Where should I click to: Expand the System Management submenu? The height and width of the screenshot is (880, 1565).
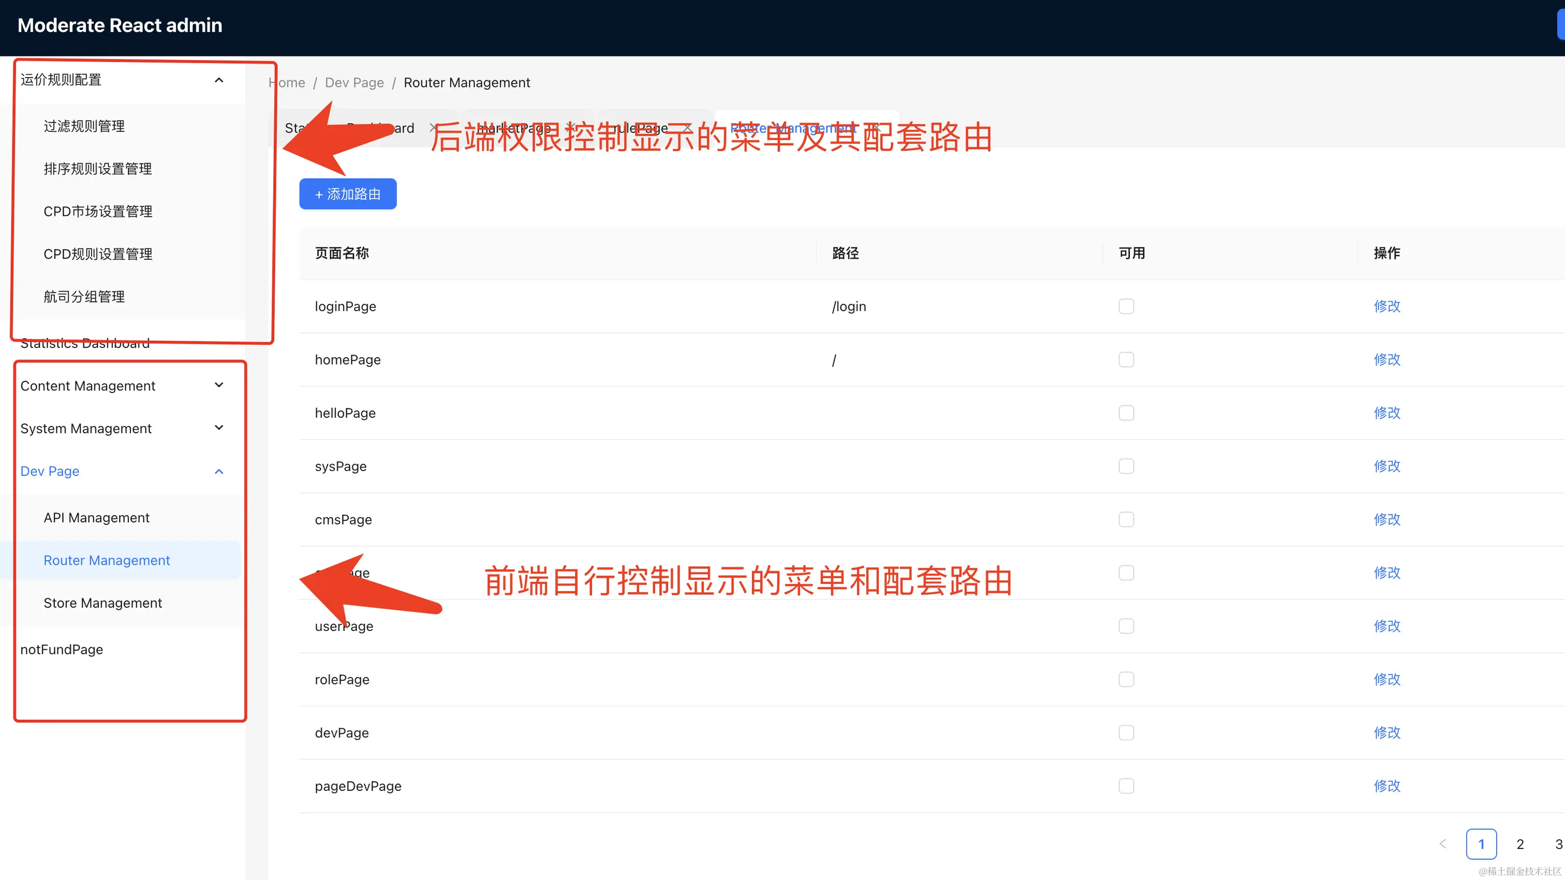pos(219,428)
